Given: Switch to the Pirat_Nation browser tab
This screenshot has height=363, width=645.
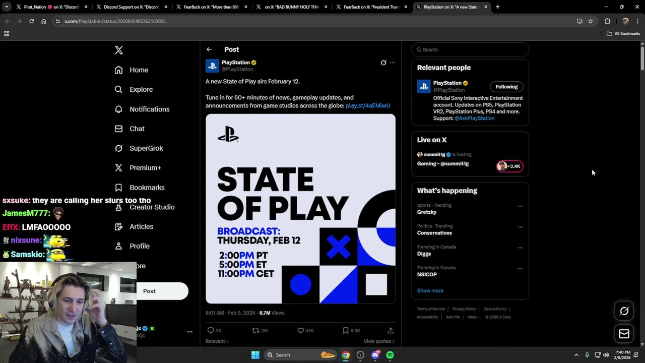Looking at the screenshot, I should [x=52, y=7].
